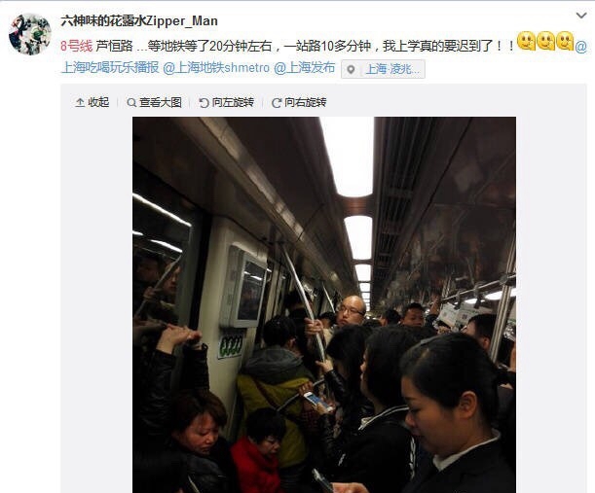Screen dimensions: 595x493
Task: Click the @上海地铁shmetro mention
Action: point(216,68)
